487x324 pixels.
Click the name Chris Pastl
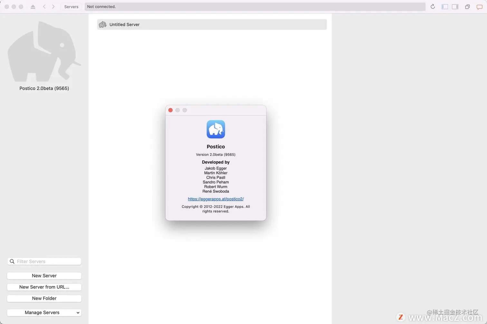pyautogui.click(x=216, y=178)
